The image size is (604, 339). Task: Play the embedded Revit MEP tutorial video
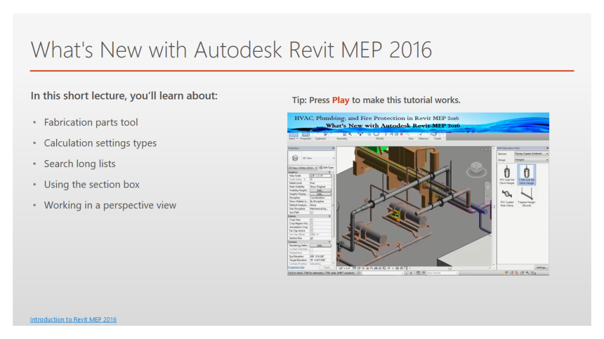(x=418, y=194)
